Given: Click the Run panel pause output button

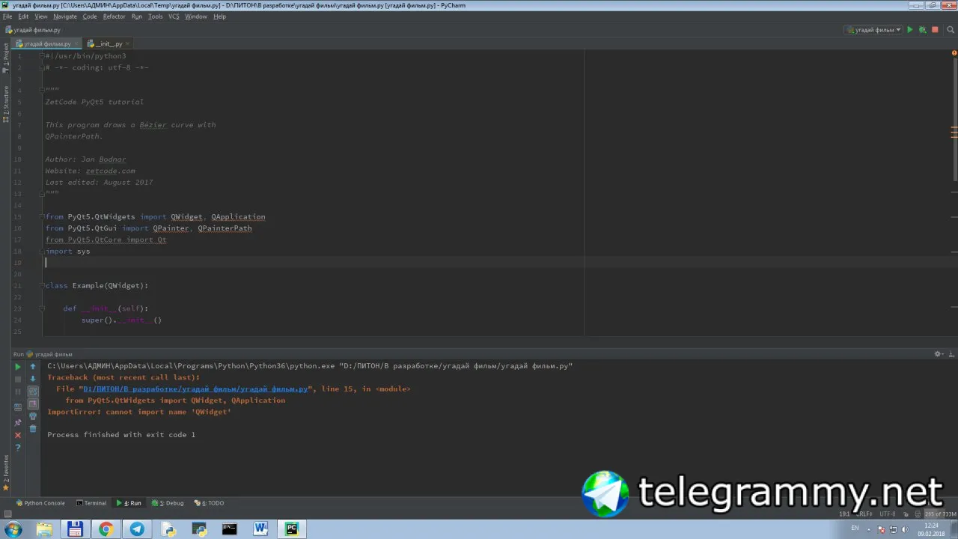Looking at the screenshot, I should pyautogui.click(x=18, y=392).
